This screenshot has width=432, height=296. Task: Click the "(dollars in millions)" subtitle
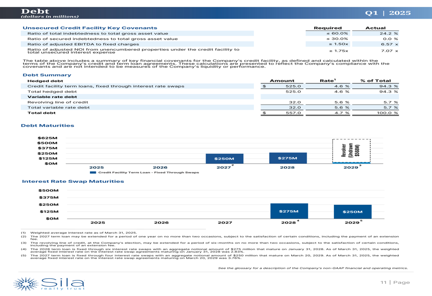pyautogui.click(x=50, y=16)
